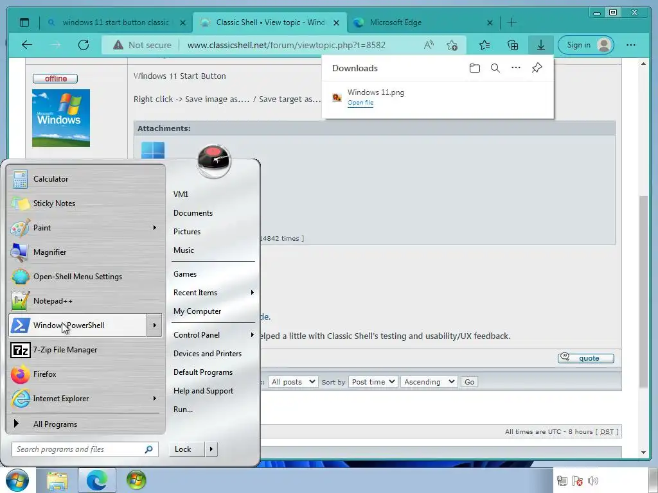Image resolution: width=658 pixels, height=493 pixels.
Task: Click the user account picture in start menu
Action: pos(214,161)
